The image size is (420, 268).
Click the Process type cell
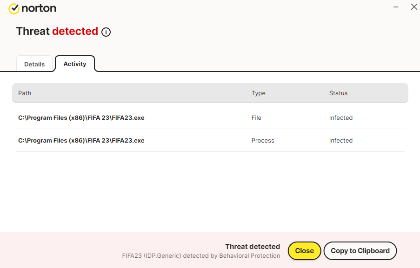click(x=263, y=140)
